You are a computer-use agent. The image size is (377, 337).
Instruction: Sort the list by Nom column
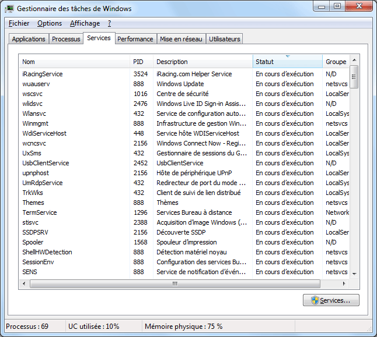tap(74, 62)
